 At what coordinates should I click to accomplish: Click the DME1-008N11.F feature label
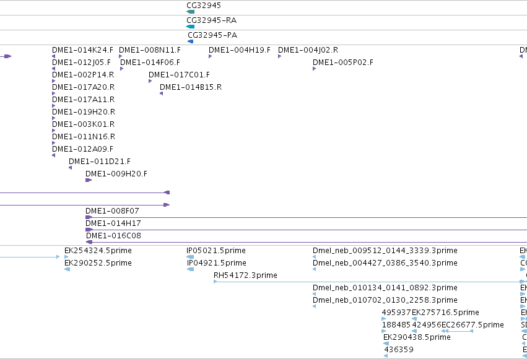pos(150,50)
